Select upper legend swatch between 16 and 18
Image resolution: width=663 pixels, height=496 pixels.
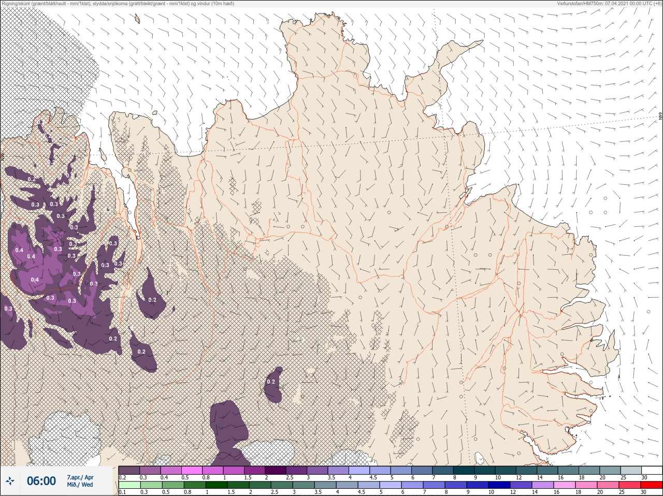(569, 470)
